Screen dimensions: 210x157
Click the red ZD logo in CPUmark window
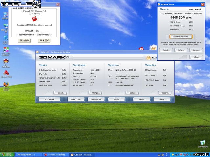point(34,19)
